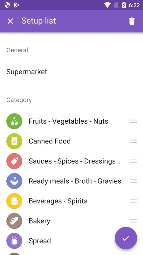143x255 pixels.
Task: Tap the yellow Beverages beer mug icon
Action: coord(14,201)
